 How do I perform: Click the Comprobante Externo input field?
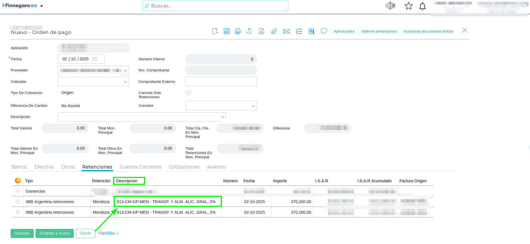[221, 82]
